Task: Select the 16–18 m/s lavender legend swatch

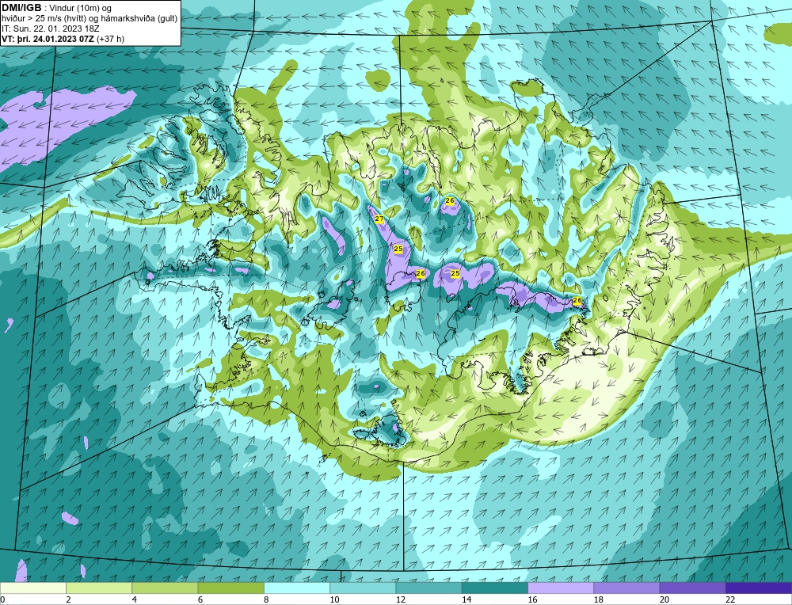Action: point(561,588)
